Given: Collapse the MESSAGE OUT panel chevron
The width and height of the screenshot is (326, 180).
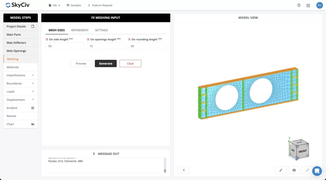Looking at the screenshot, I should tap(94, 154).
